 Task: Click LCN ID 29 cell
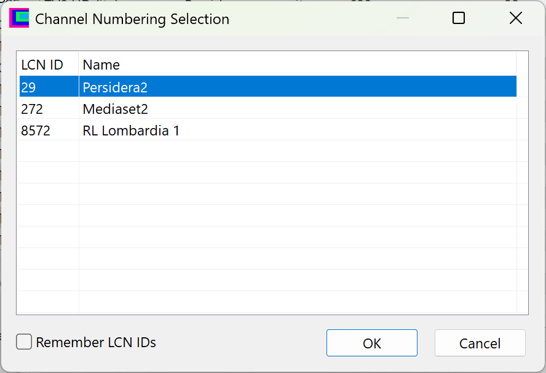point(29,87)
